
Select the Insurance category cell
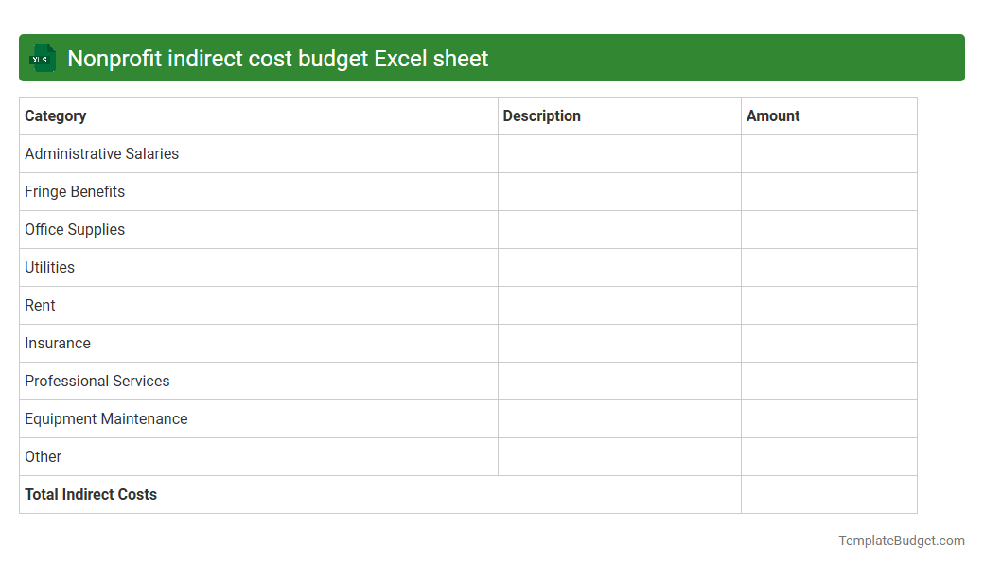pos(57,343)
